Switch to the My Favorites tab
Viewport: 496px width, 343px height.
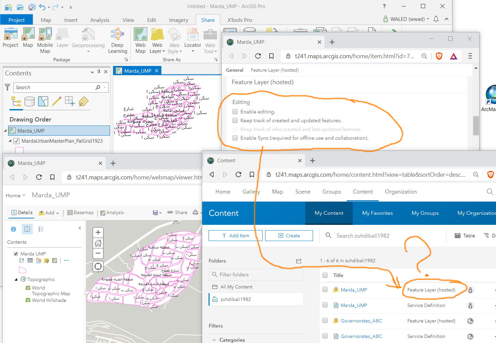click(377, 213)
